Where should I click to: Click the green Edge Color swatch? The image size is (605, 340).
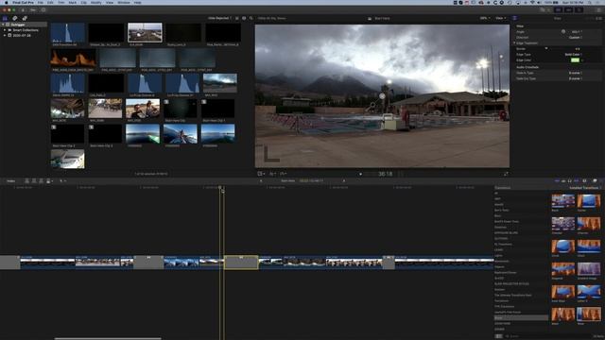click(575, 60)
